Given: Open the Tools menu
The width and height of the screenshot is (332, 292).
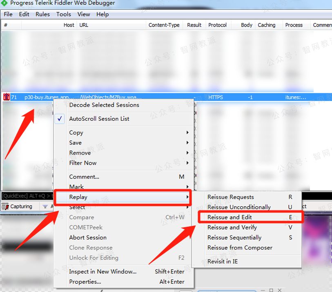Looking at the screenshot, I should tap(64, 14).
